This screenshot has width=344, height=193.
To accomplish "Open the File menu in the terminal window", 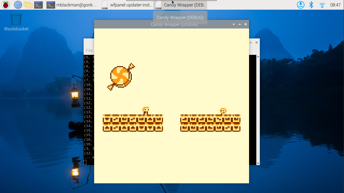I will point(89,51).
